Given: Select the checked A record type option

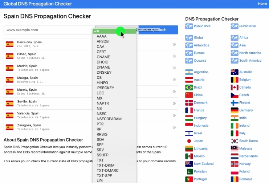Looking at the screenshot, I should (x=114, y=31).
